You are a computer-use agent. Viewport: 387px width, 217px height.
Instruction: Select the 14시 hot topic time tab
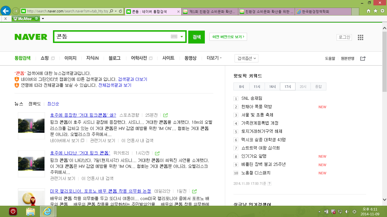click(x=272, y=87)
